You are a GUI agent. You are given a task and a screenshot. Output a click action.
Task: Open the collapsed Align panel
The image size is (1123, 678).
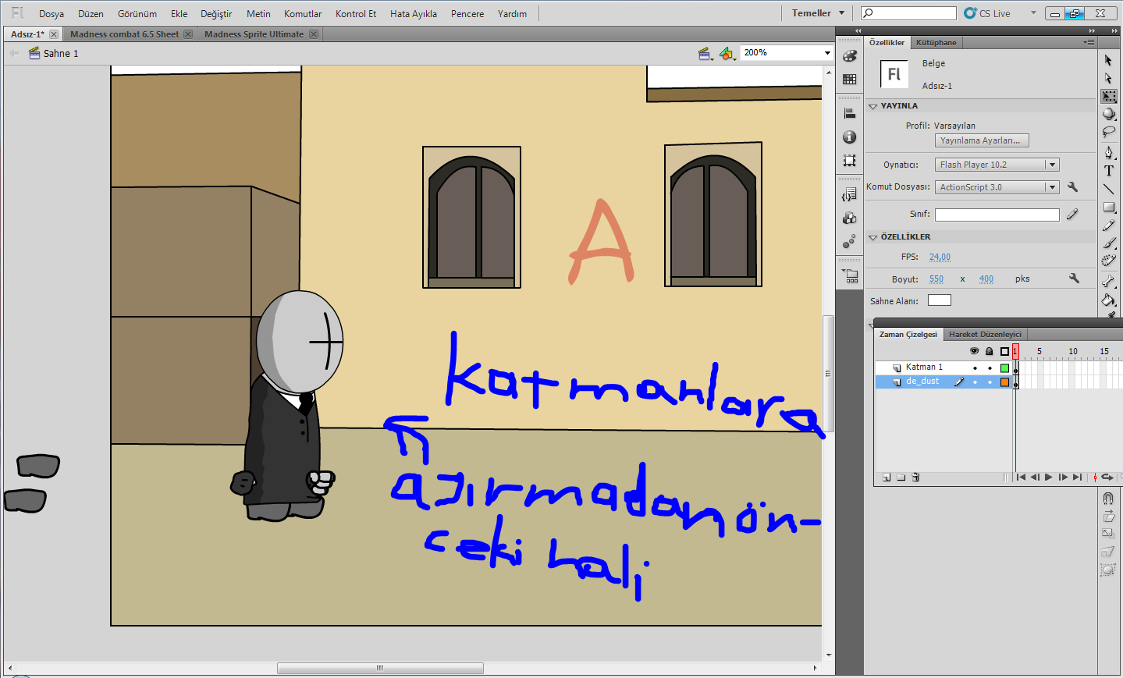pyautogui.click(x=850, y=113)
